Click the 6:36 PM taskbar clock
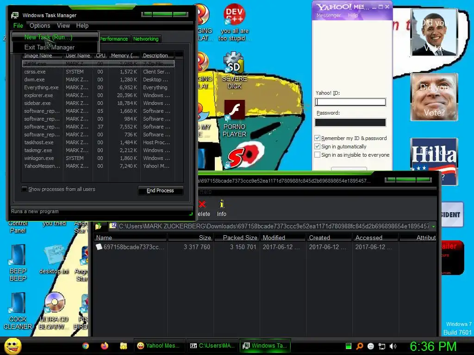Screen dimensions: 474x355 433,346
